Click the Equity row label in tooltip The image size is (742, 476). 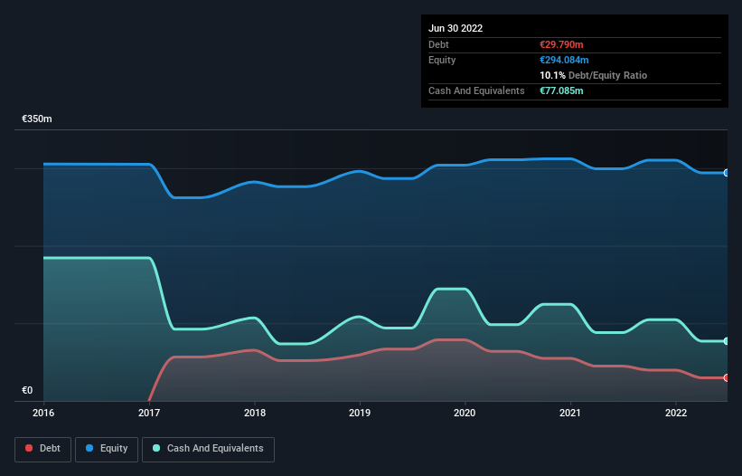pos(442,60)
